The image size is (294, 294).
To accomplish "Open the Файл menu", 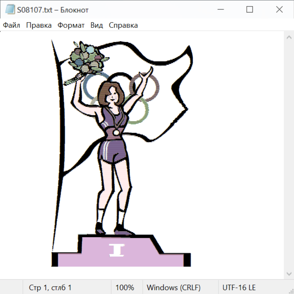I will pyautogui.click(x=12, y=25).
